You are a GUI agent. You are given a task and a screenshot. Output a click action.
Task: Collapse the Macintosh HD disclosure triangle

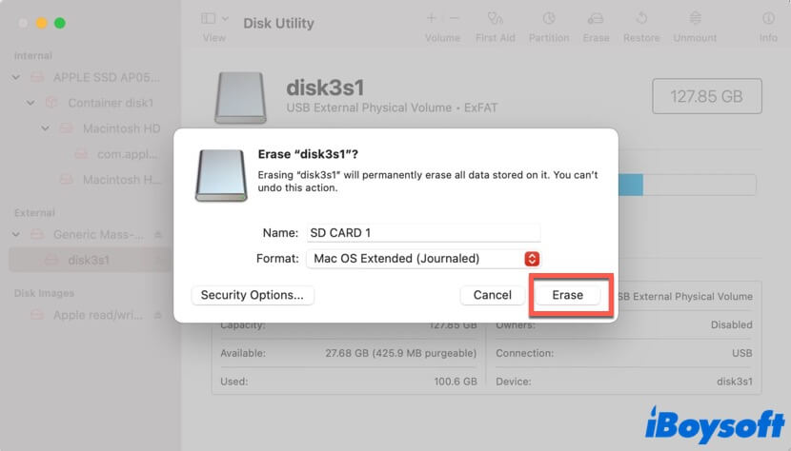(x=45, y=128)
